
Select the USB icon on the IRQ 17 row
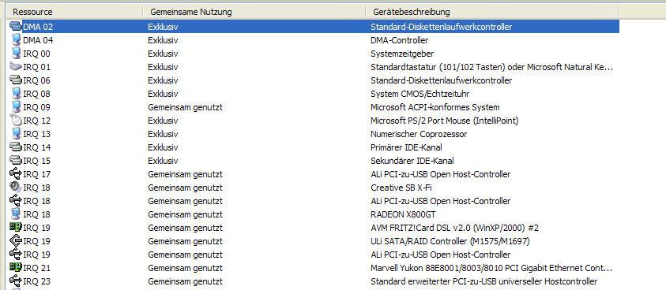point(16,174)
